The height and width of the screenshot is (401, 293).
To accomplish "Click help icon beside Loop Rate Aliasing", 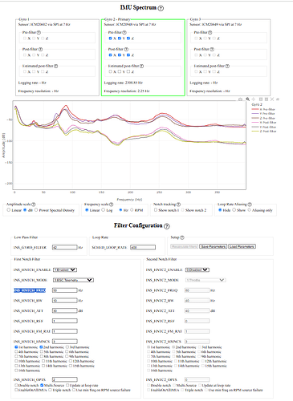I will (x=250, y=205).
